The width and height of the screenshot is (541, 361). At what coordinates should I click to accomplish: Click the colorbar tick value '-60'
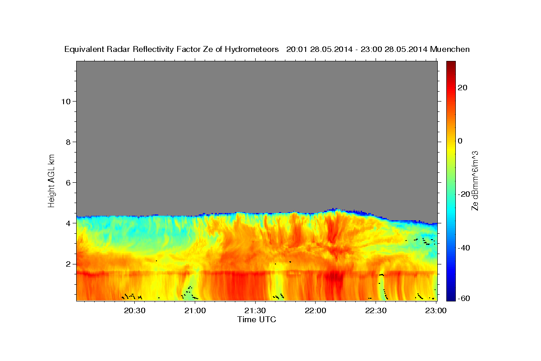(463, 298)
